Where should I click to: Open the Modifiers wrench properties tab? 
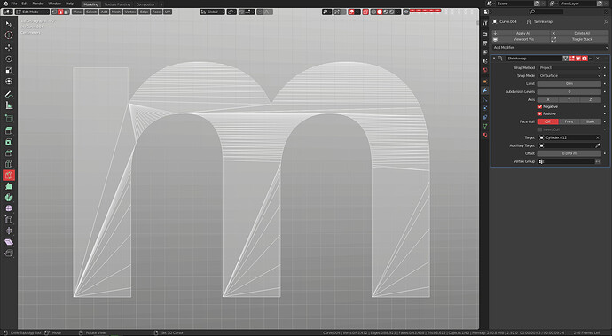click(485, 90)
